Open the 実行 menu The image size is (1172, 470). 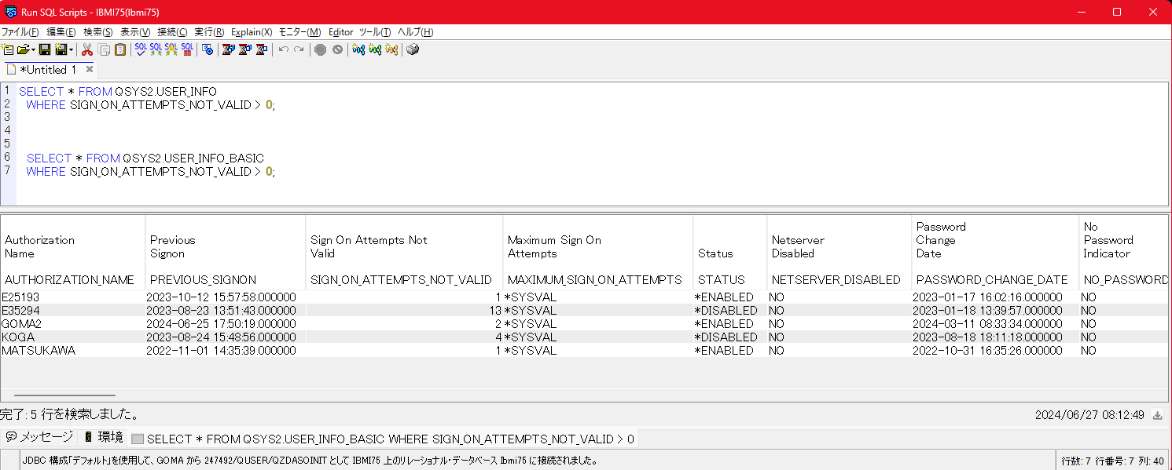208,32
